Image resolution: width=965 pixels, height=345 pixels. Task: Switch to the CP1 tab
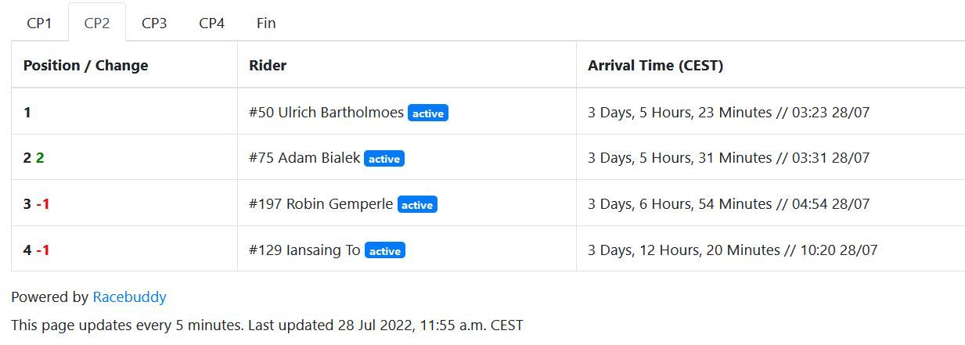tap(39, 23)
